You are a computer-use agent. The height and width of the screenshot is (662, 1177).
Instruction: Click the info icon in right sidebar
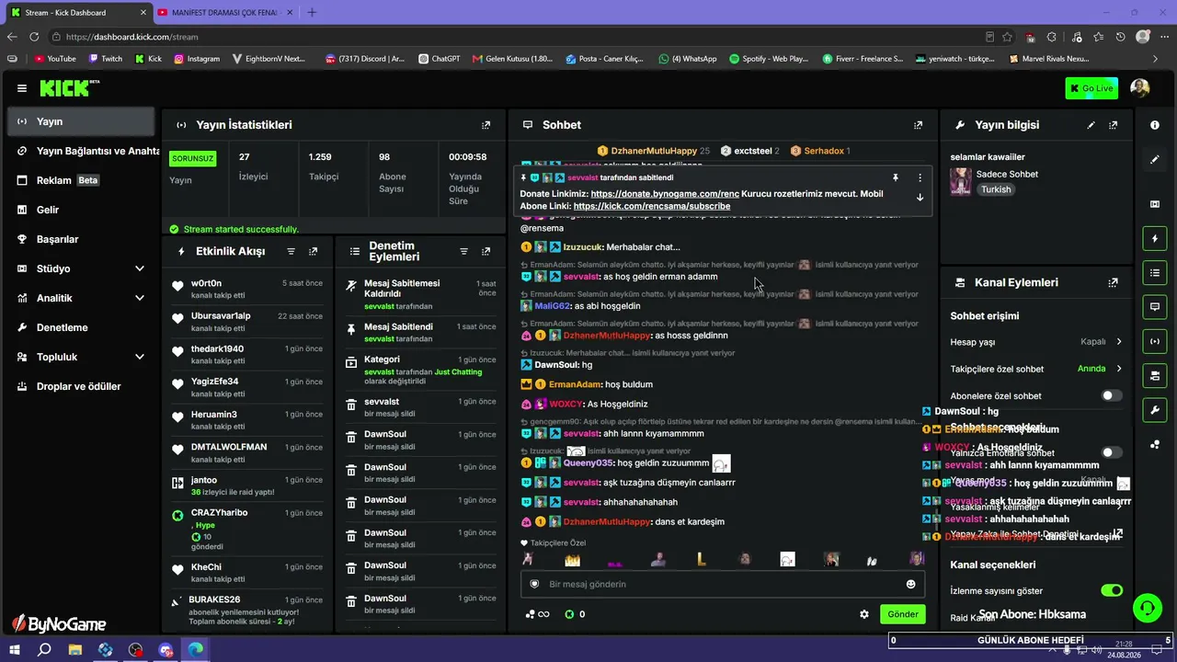coord(1155,125)
